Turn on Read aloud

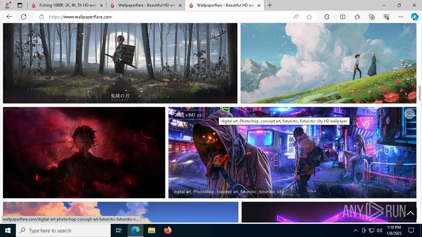(296, 17)
